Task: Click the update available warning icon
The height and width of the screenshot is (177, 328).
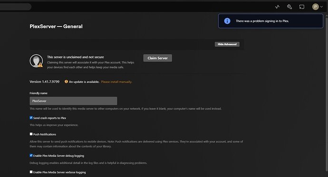Action: [66, 82]
